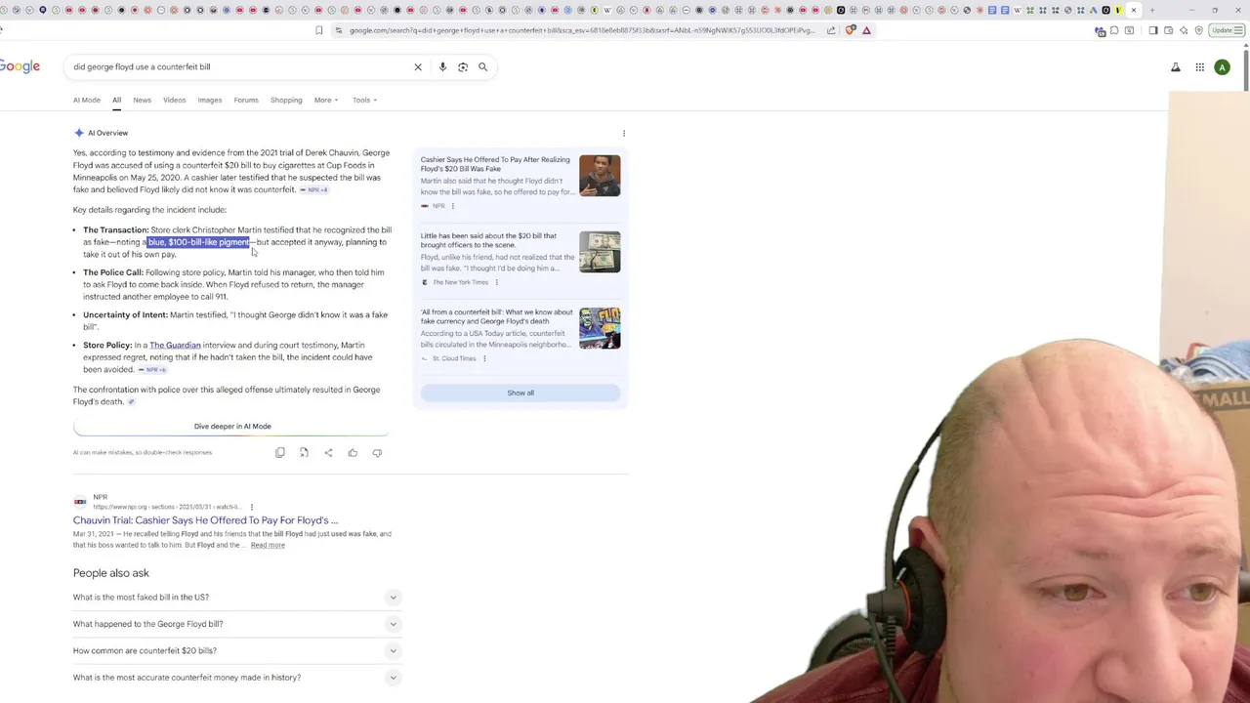Bookmark this page in the address bar
This screenshot has height=703, width=1250.
319,30
